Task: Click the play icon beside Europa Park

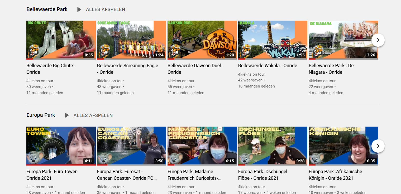Action: pyautogui.click(x=67, y=115)
